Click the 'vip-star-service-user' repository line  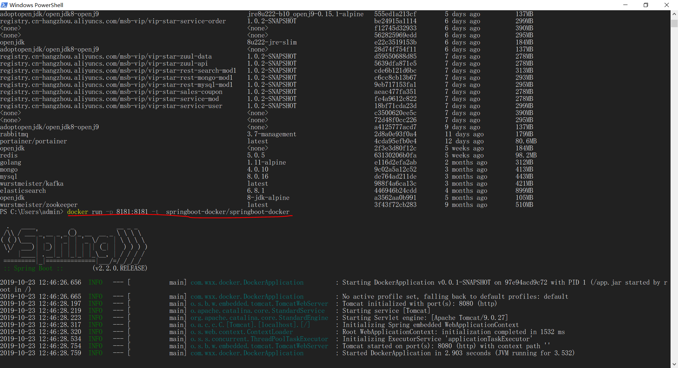[111, 106]
